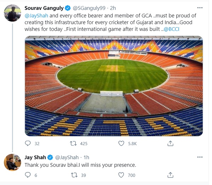Reply to Sourav Ganguly's tweet
The width and height of the screenshot is (212, 185).
[x=28, y=143]
